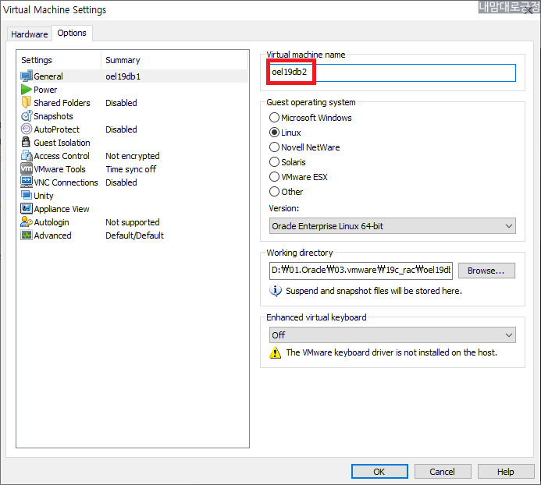Click the VMware Tools vm icon
The width and height of the screenshot is (541, 485).
(27, 168)
